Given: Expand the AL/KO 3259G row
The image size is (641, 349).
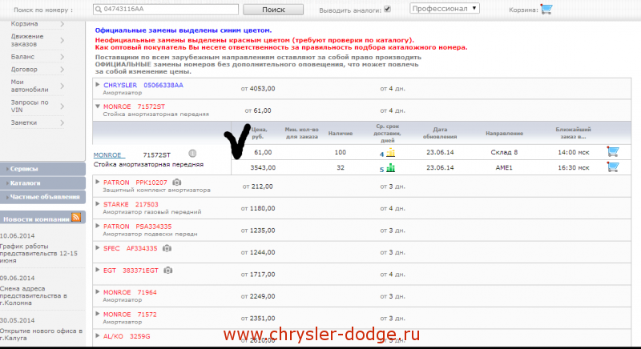Looking at the screenshot, I should click(x=97, y=336).
